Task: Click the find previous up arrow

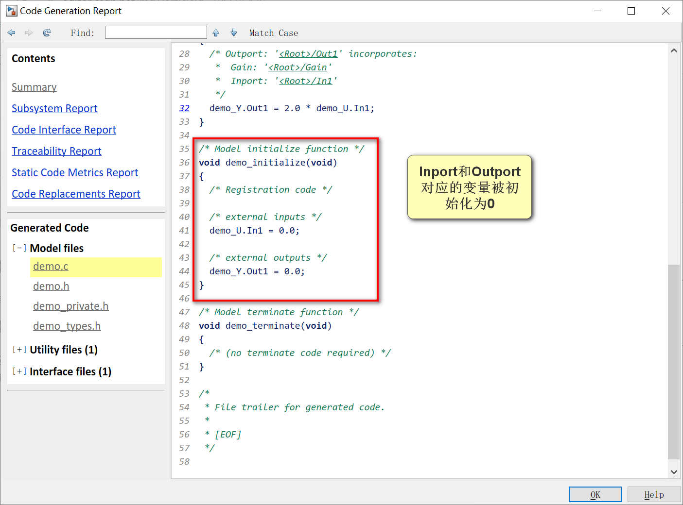Action: click(x=216, y=33)
